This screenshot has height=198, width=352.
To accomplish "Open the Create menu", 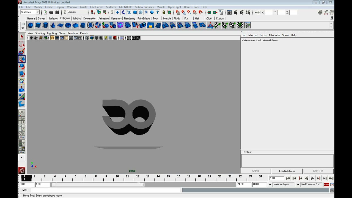I will (49, 7).
